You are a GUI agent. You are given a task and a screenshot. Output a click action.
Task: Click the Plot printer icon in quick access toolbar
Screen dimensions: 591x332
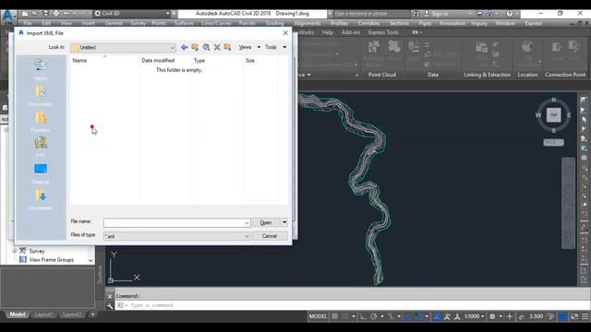tap(56, 14)
